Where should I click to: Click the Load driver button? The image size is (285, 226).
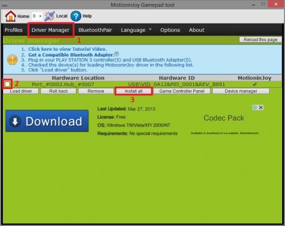click(x=21, y=91)
